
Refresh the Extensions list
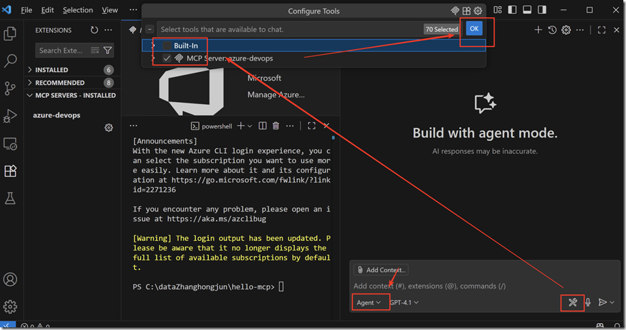coord(94,30)
